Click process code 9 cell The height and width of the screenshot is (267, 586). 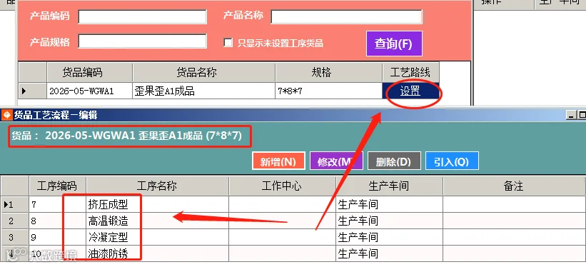coord(58,238)
